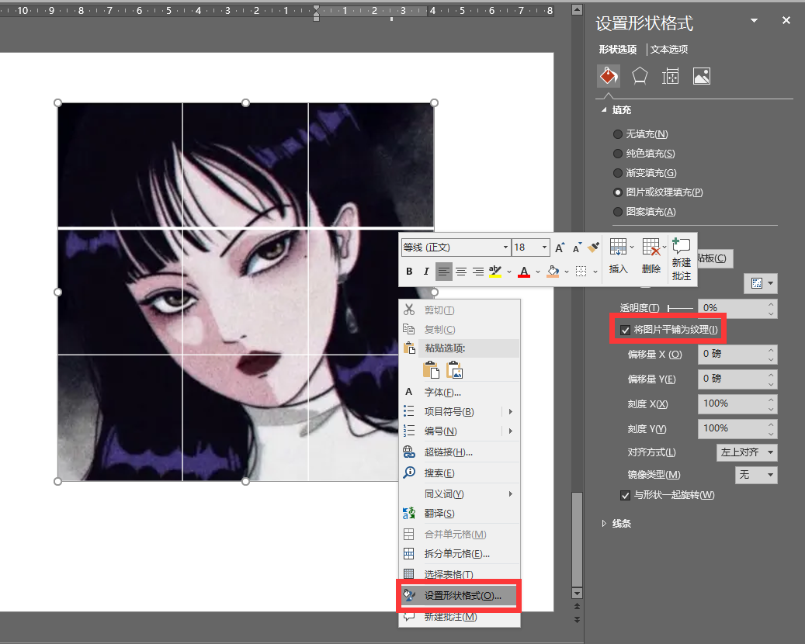Screen dimensions: 805x644
Task: Click the texture preset picker icon
Action: pos(761,283)
